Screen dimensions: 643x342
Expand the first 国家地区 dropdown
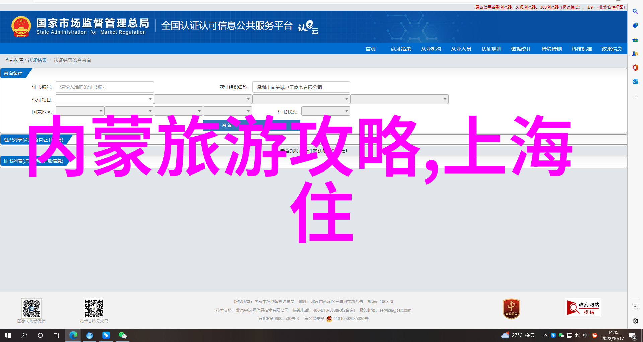[80, 111]
